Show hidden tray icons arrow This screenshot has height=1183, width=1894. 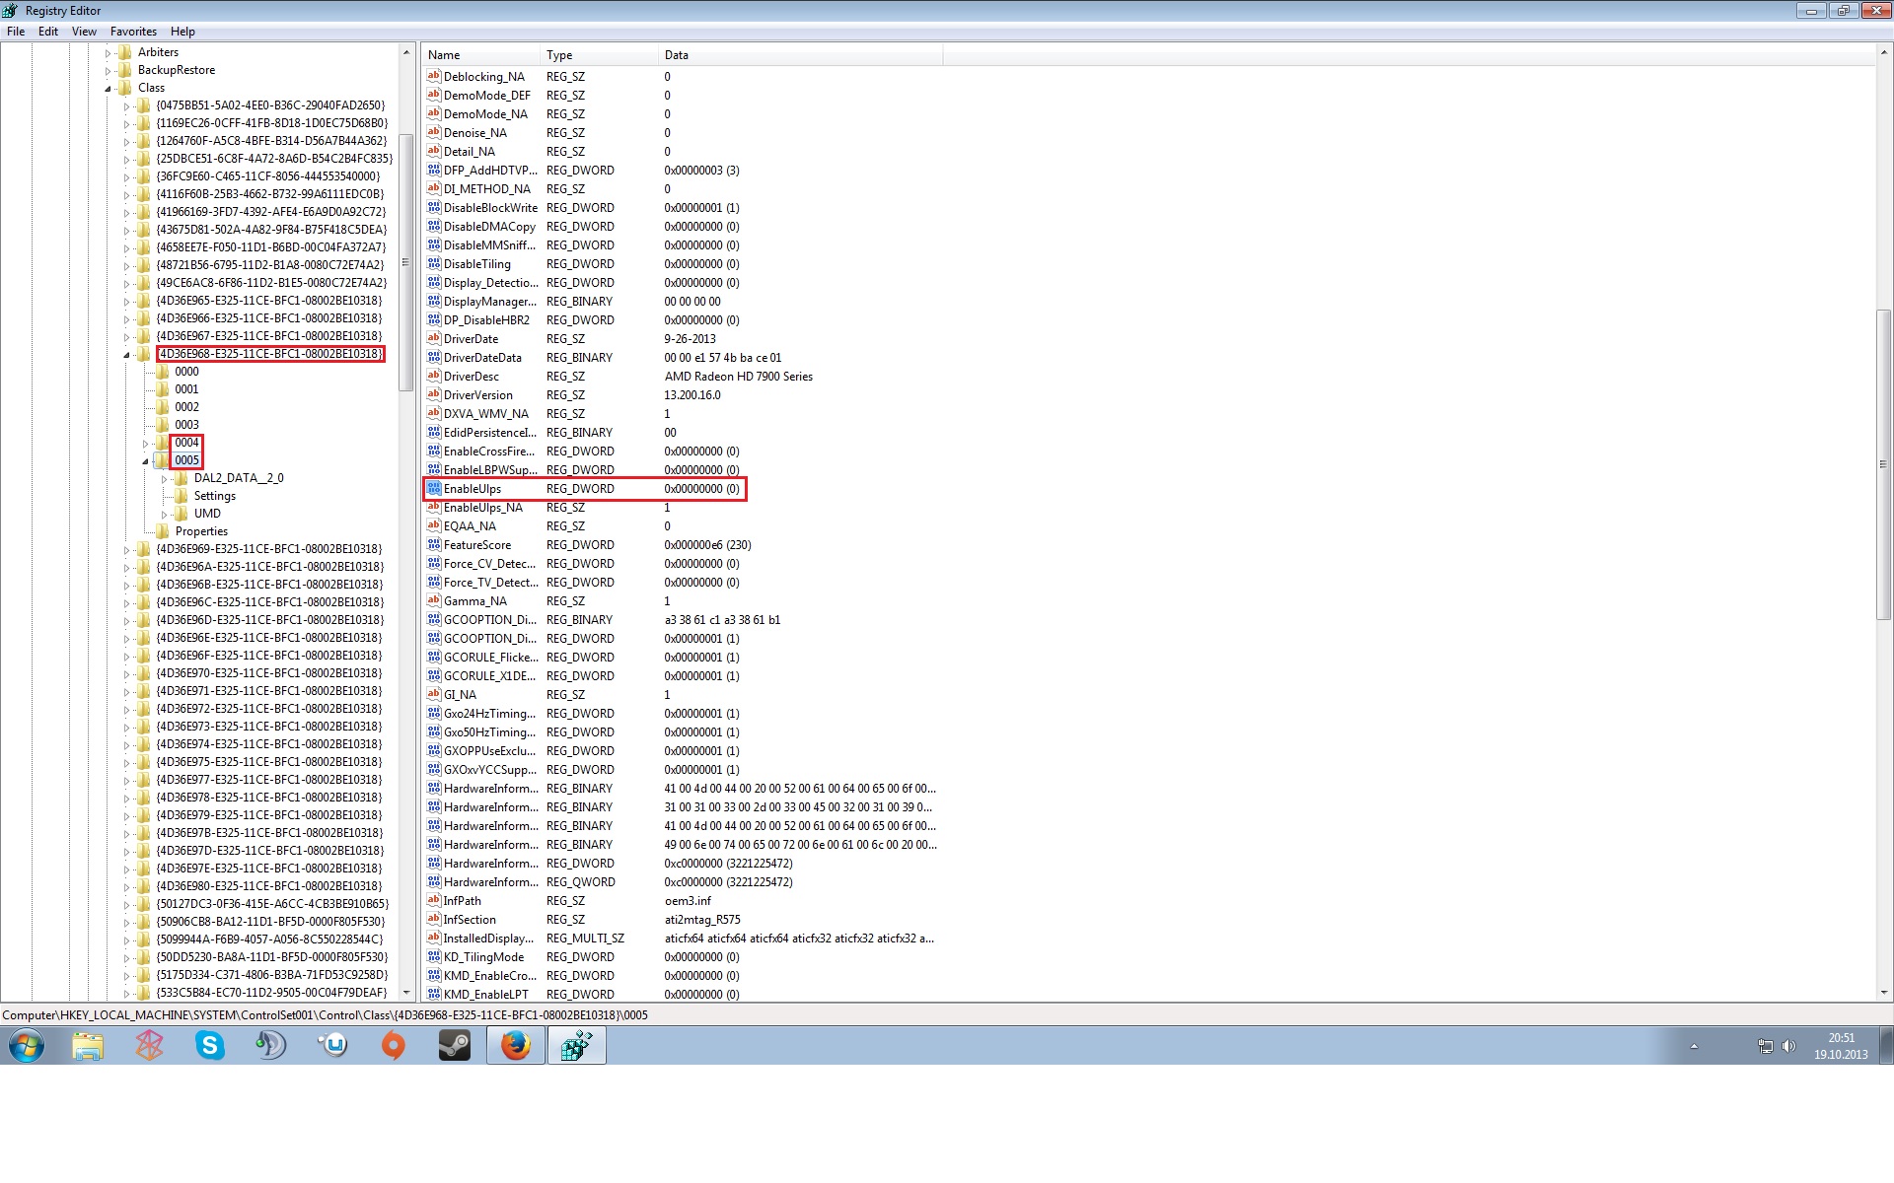pos(1694,1046)
